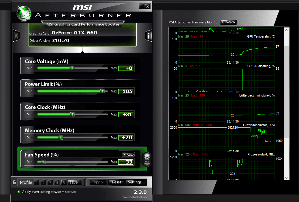Click the GPU Temperatur graph label

click(261, 36)
